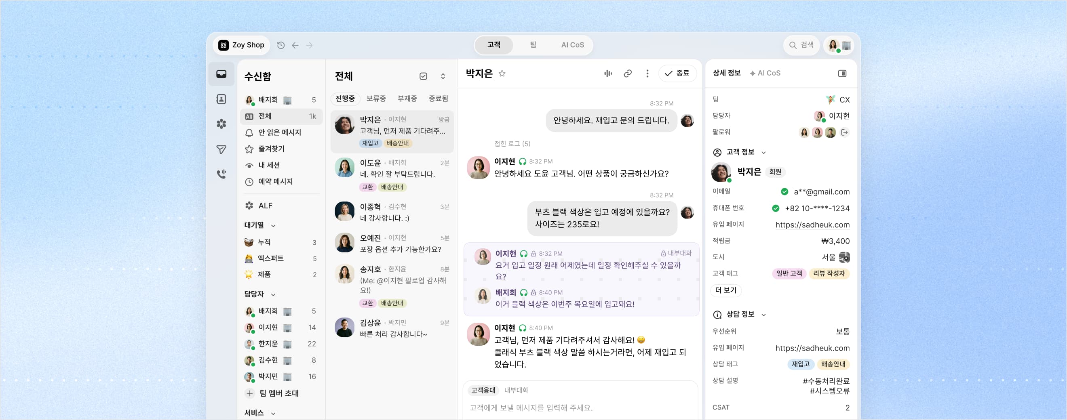Star the 박지은 conversation
The height and width of the screenshot is (420, 1067).
coord(502,73)
